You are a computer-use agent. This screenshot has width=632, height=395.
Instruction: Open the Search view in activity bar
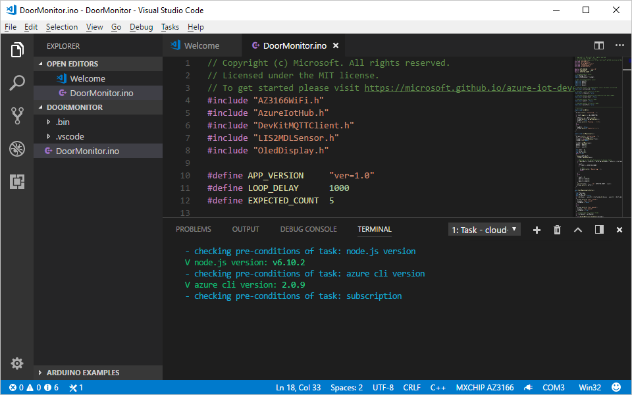[x=17, y=83]
